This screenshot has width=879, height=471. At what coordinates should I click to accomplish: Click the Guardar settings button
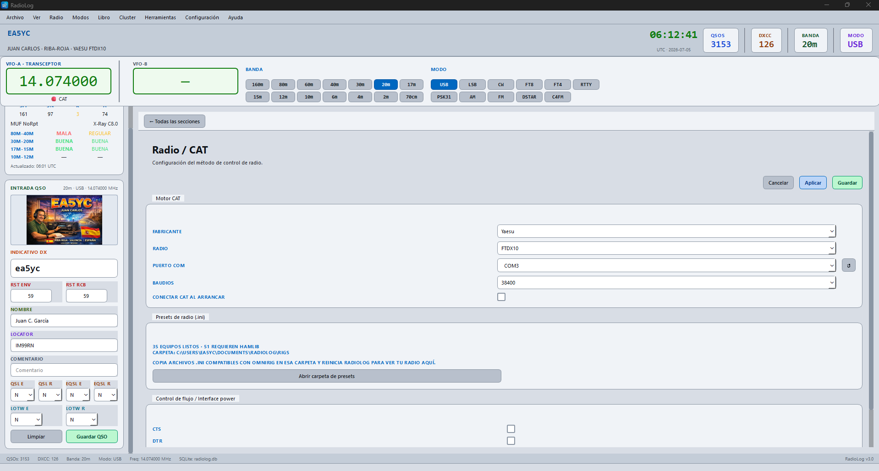[x=847, y=183]
